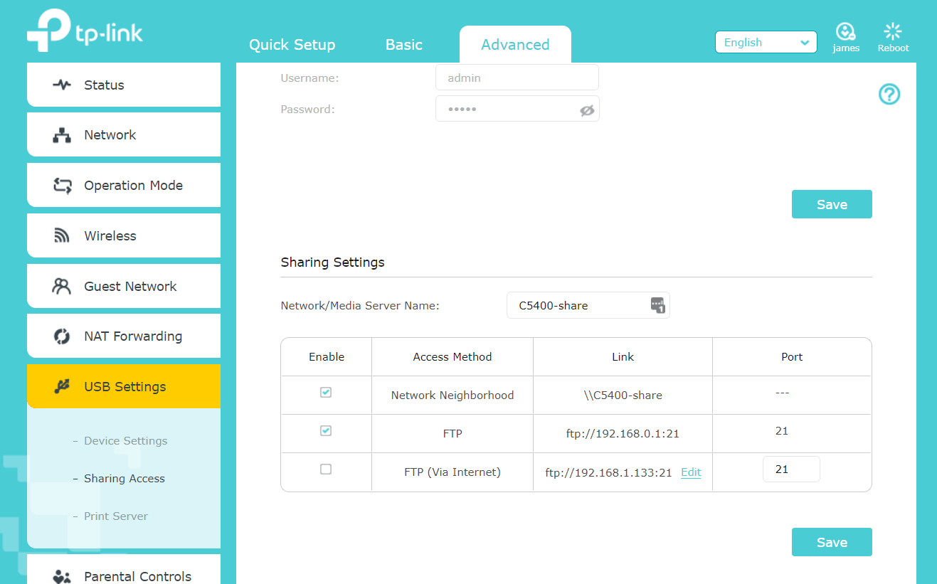This screenshot has height=584, width=937.
Task: Switch to the Quick Setup tab
Action: click(x=292, y=45)
